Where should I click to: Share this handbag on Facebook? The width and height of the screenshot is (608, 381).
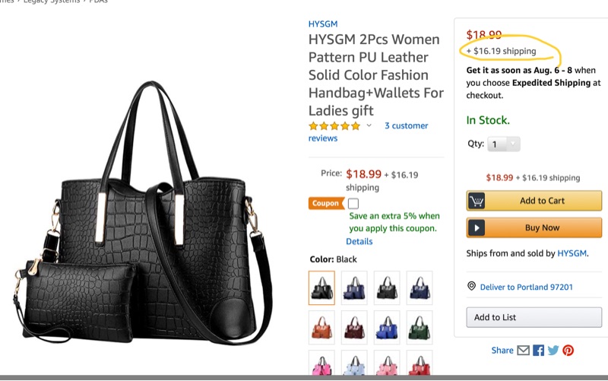coord(538,351)
